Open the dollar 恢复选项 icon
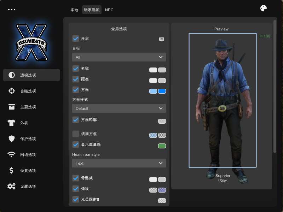 12,171
